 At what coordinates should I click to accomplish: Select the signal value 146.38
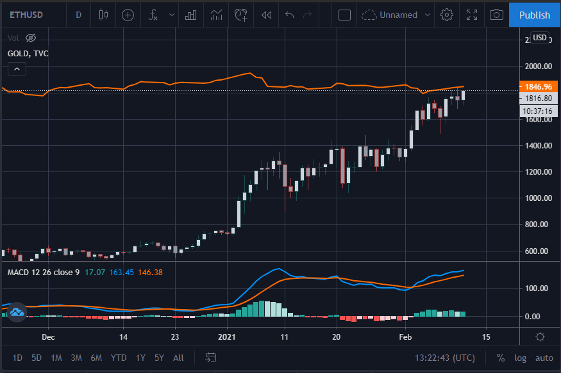click(150, 273)
